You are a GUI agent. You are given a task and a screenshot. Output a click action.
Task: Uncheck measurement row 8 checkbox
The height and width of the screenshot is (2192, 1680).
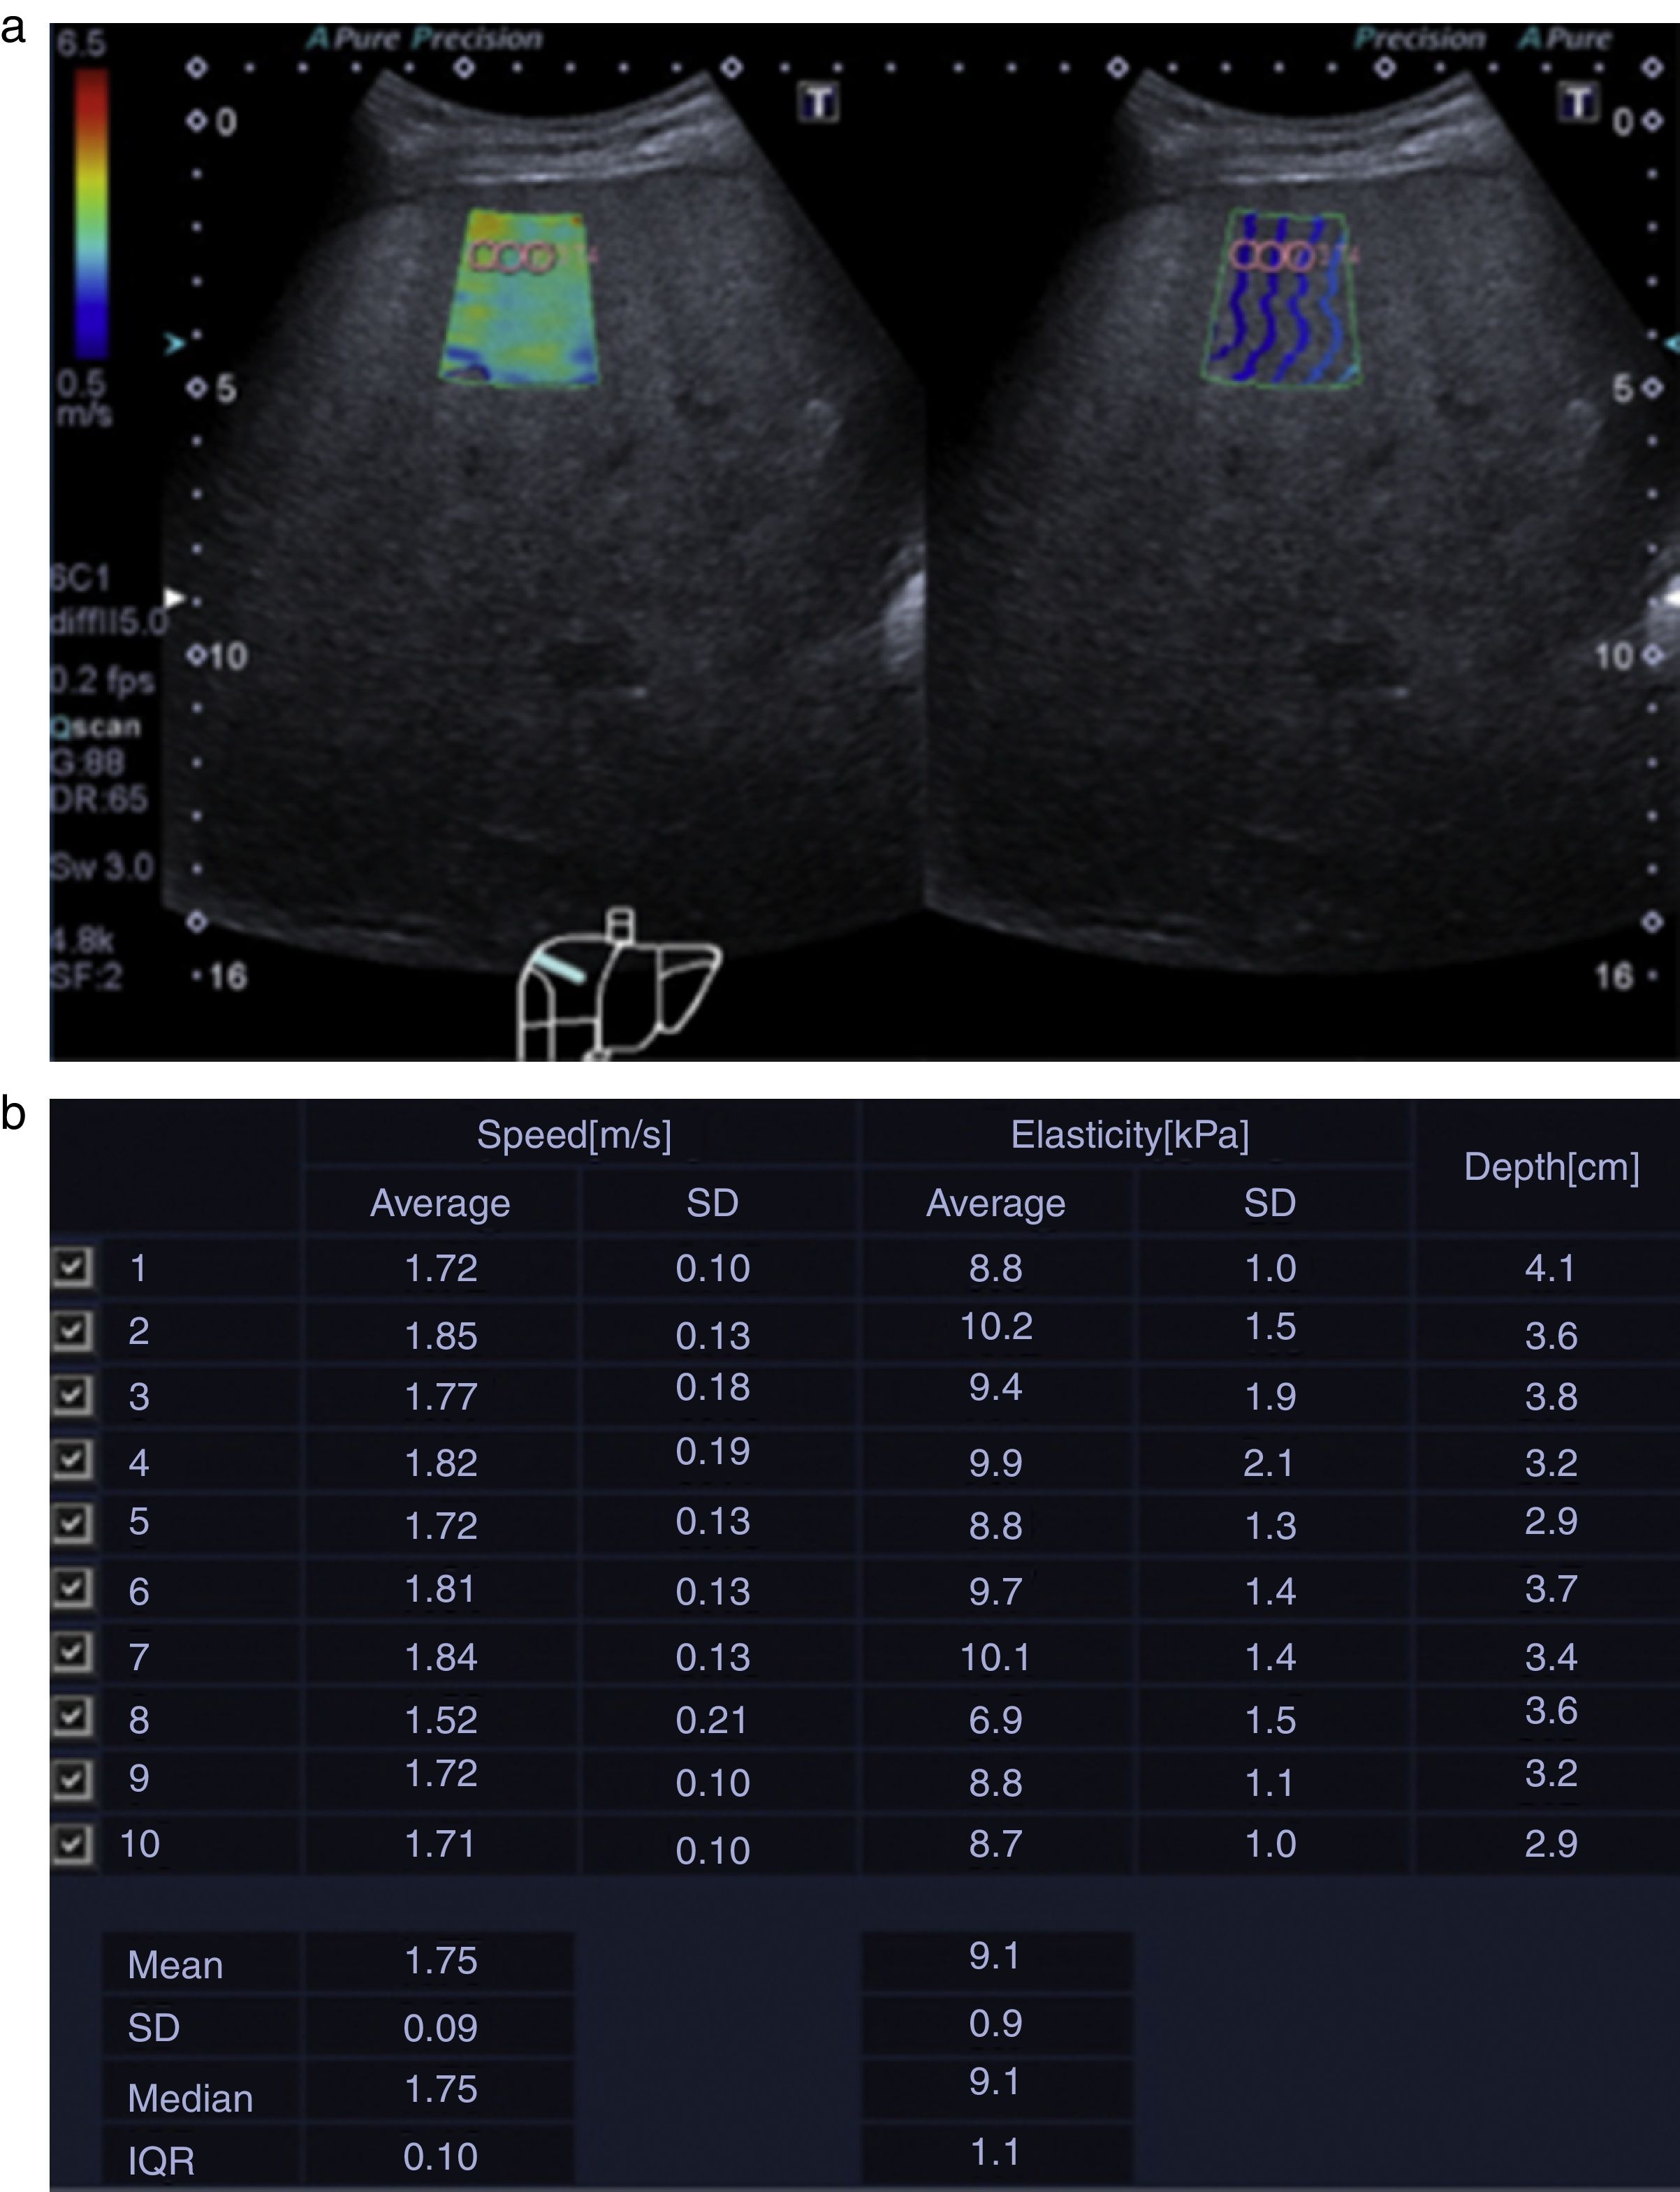(72, 1717)
